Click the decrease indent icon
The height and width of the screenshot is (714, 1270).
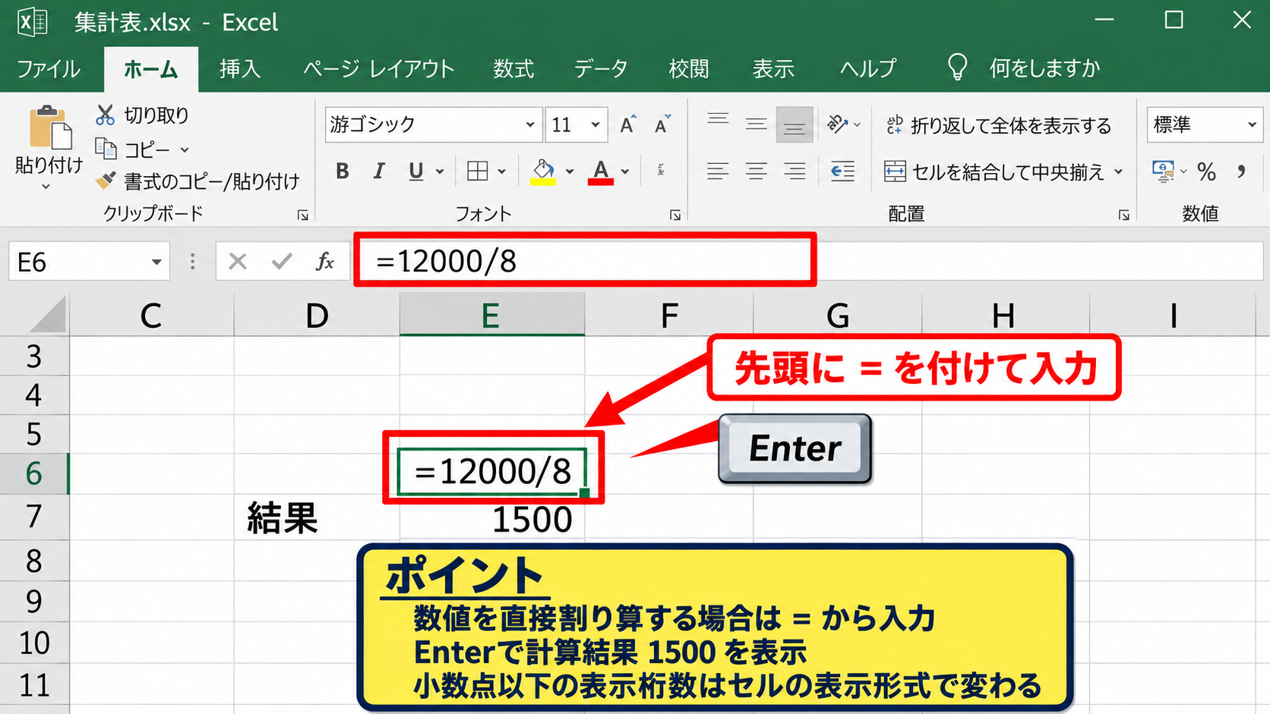click(x=842, y=171)
